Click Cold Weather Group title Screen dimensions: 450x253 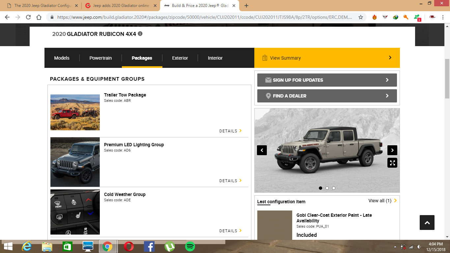(125, 194)
